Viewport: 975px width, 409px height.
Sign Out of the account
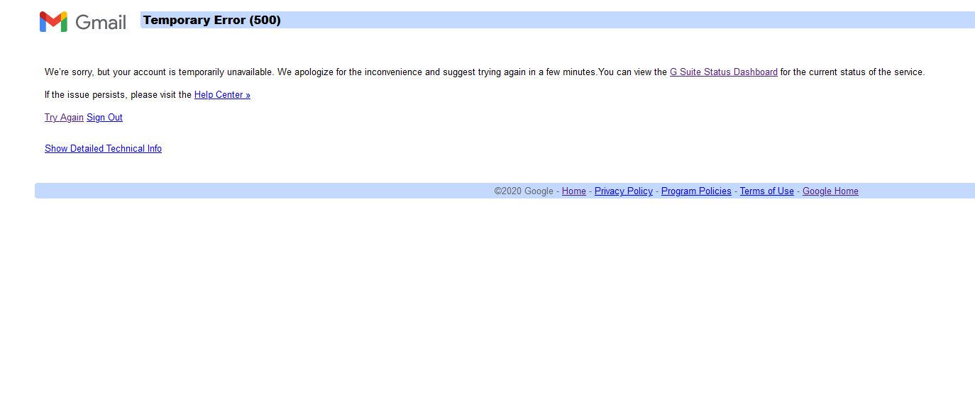104,118
